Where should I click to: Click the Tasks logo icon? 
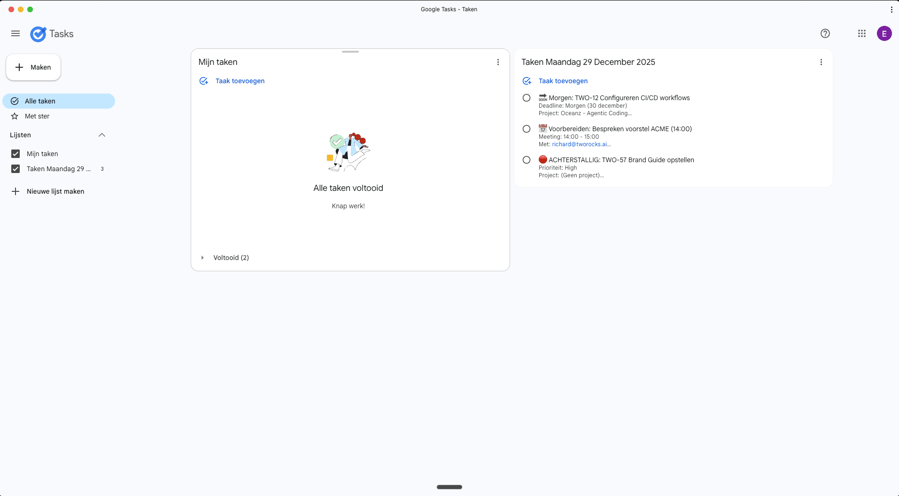pos(38,33)
